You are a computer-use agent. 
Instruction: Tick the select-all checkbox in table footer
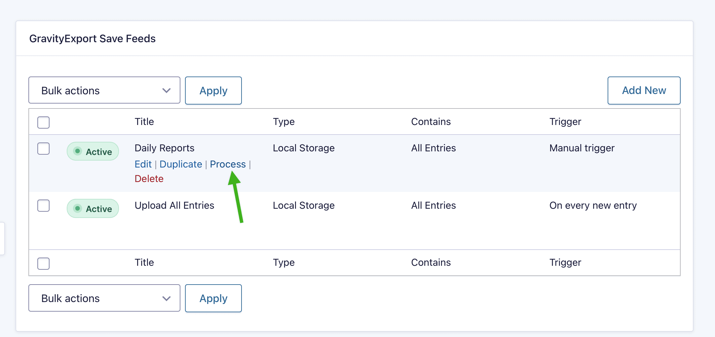point(43,263)
